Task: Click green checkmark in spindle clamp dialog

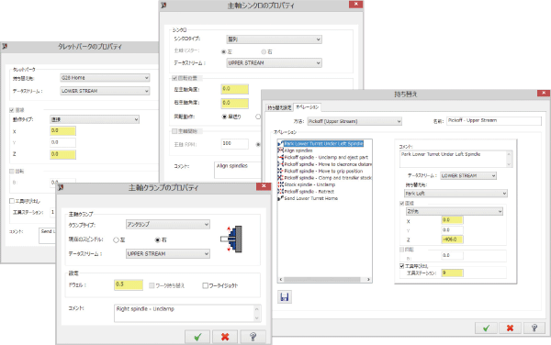Action: [197, 337]
